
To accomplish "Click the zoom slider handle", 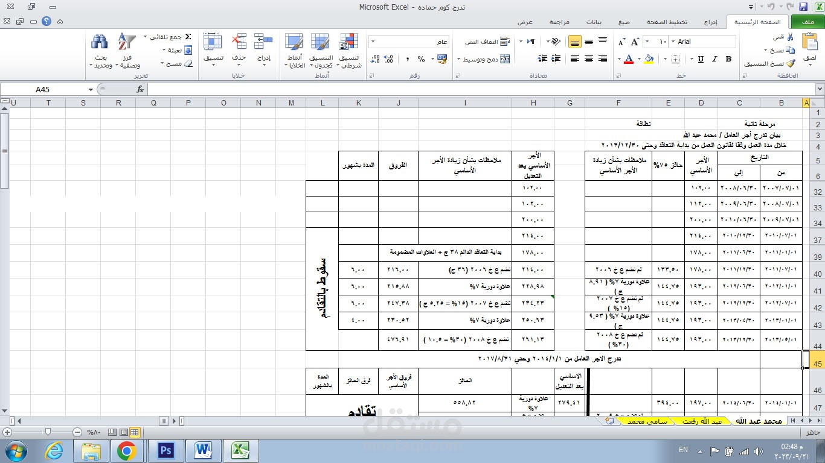I will 47,432.
